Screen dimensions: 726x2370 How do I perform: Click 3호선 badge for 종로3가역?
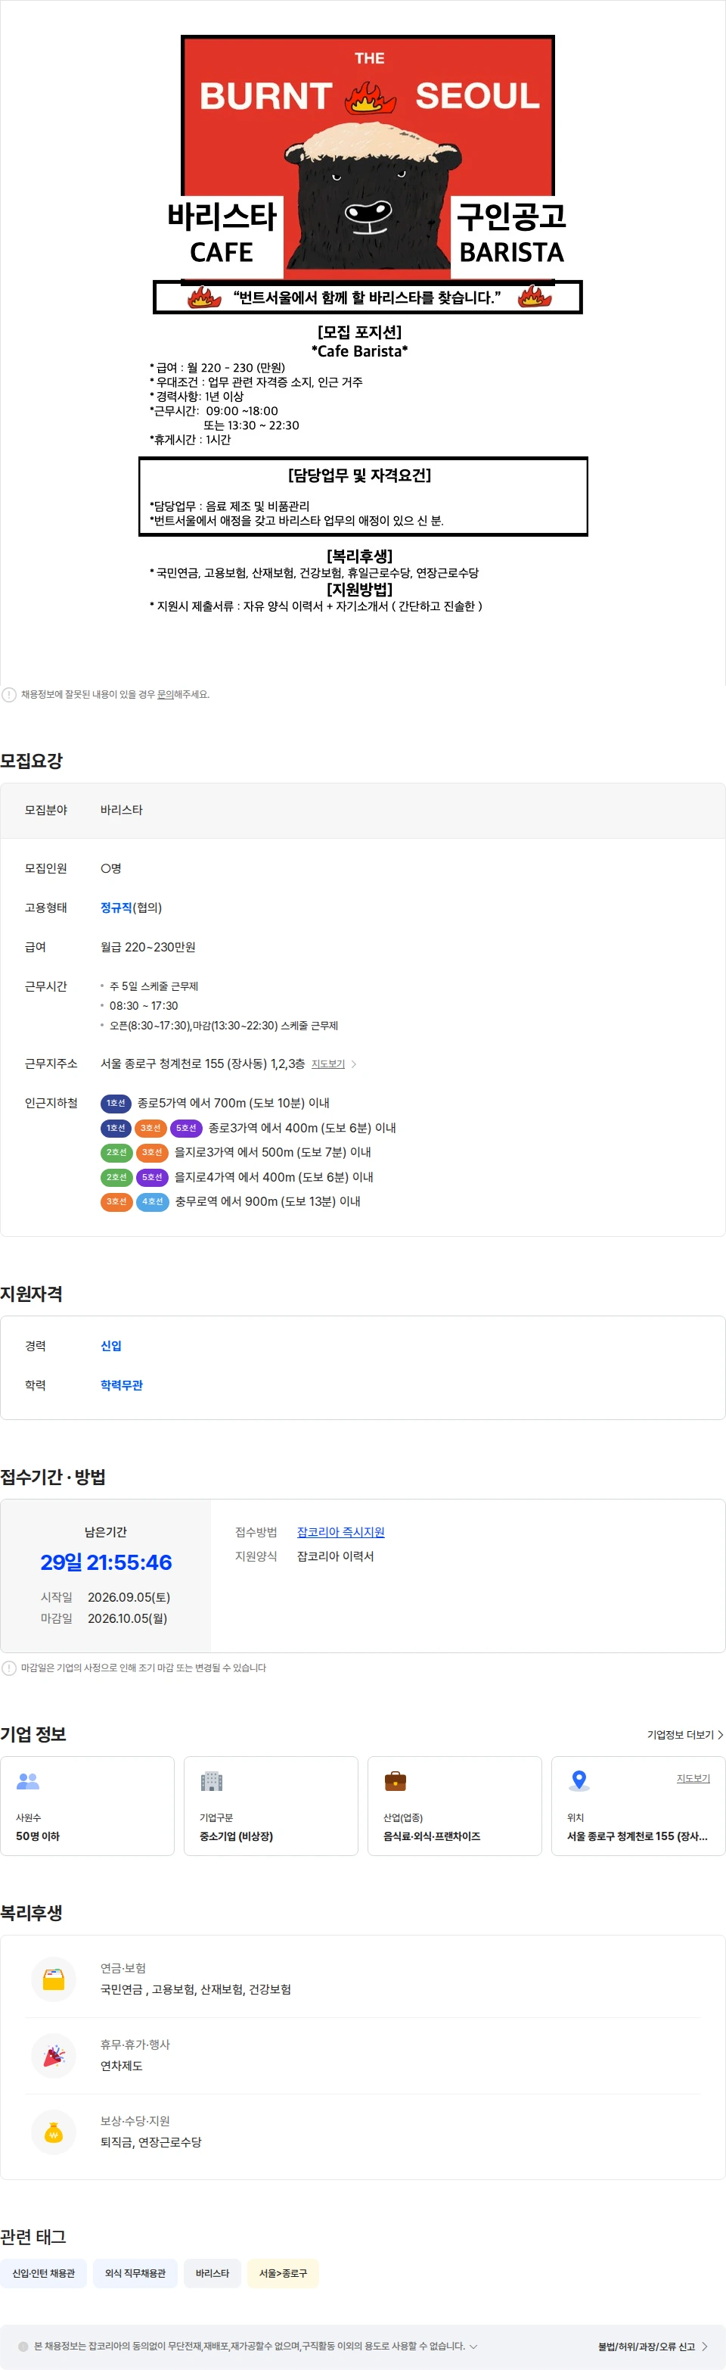coord(150,1128)
